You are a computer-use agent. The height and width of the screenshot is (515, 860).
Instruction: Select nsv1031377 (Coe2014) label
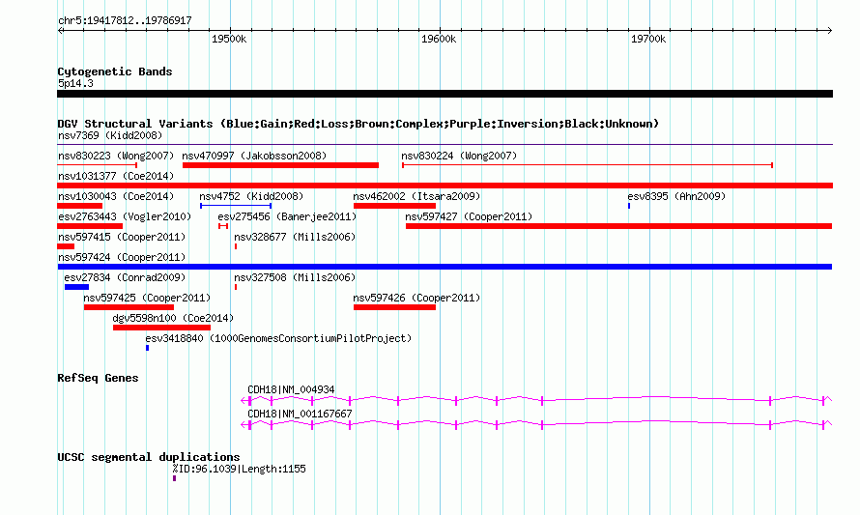(x=116, y=176)
